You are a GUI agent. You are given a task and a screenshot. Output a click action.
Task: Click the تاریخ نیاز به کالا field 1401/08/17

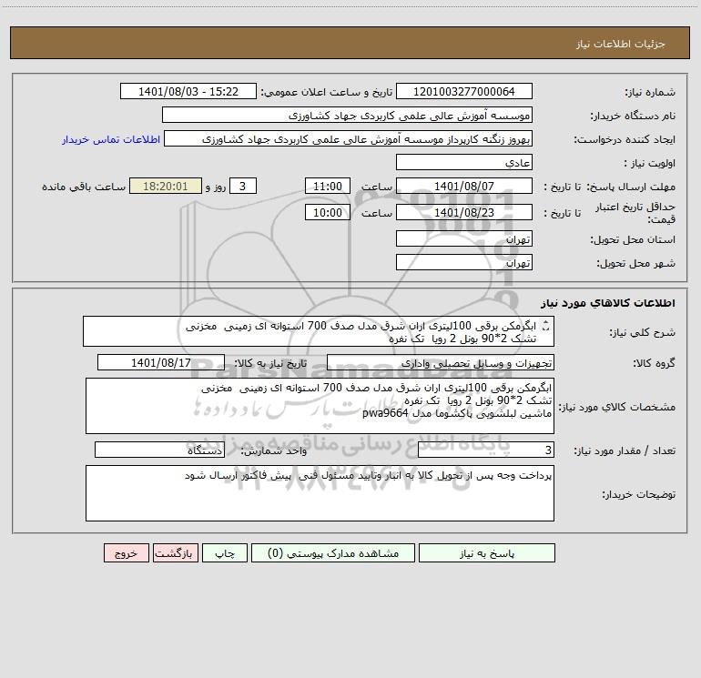pos(161,362)
